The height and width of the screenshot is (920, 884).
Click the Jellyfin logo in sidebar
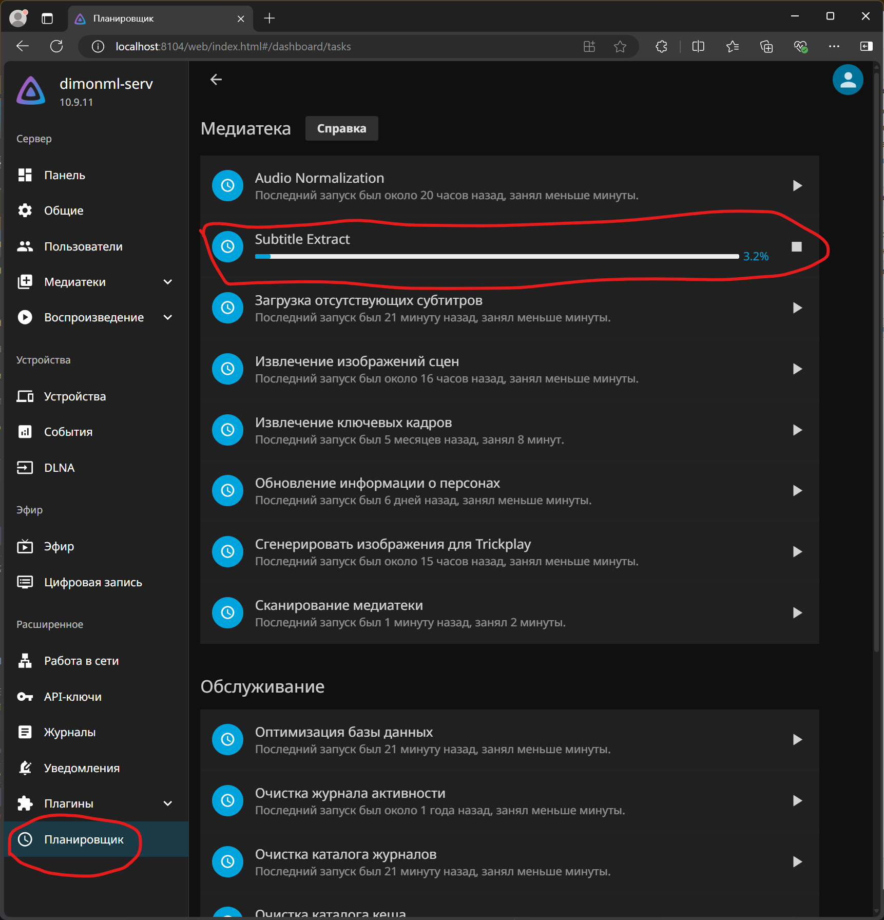coord(31,91)
